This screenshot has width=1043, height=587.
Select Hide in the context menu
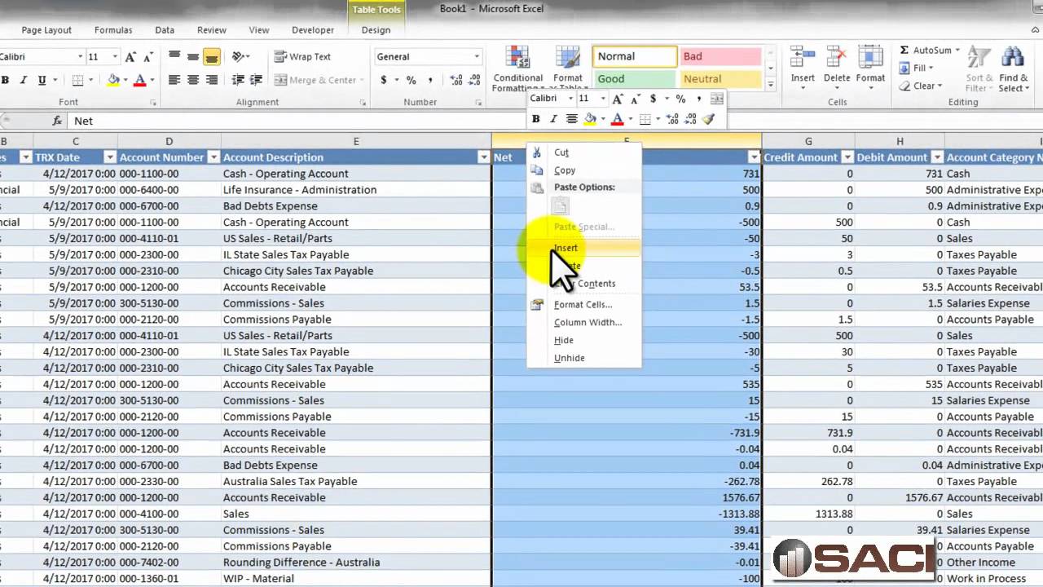click(564, 340)
